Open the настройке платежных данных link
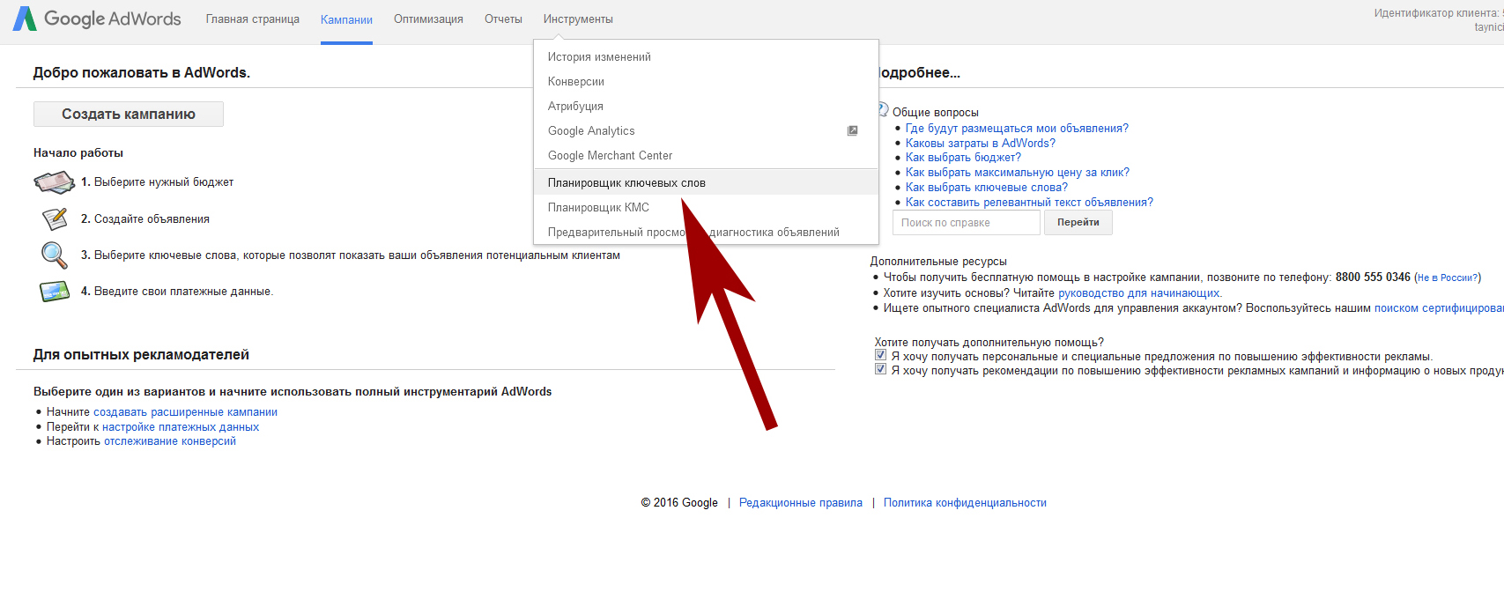Image resolution: width=1504 pixels, height=592 pixels. tap(181, 427)
